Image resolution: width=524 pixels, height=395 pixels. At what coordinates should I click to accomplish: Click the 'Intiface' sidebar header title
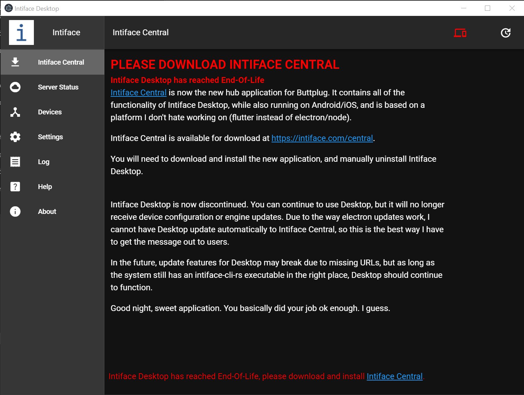pos(66,32)
